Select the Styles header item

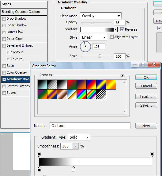[x=24, y=4]
